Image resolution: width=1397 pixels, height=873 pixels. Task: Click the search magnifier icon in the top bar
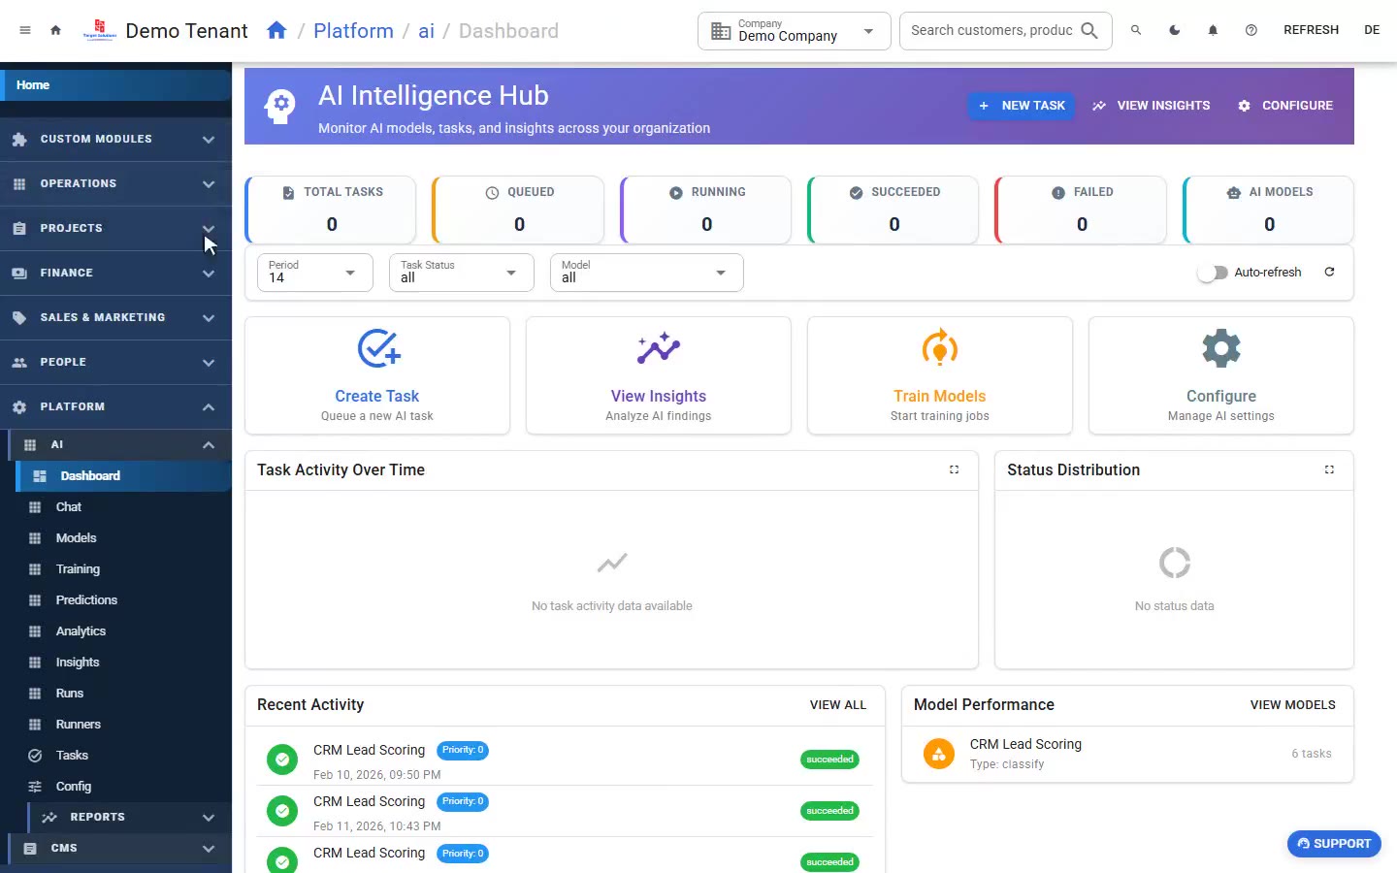pyautogui.click(x=1136, y=30)
